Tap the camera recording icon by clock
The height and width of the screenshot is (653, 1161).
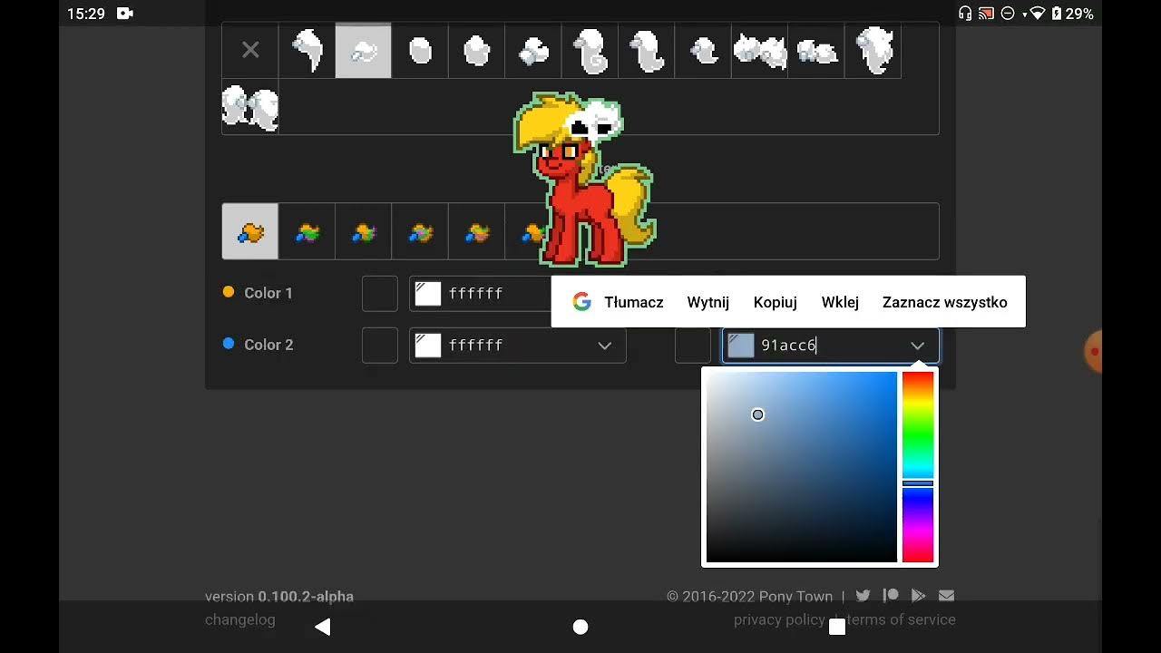pyautogui.click(x=125, y=14)
